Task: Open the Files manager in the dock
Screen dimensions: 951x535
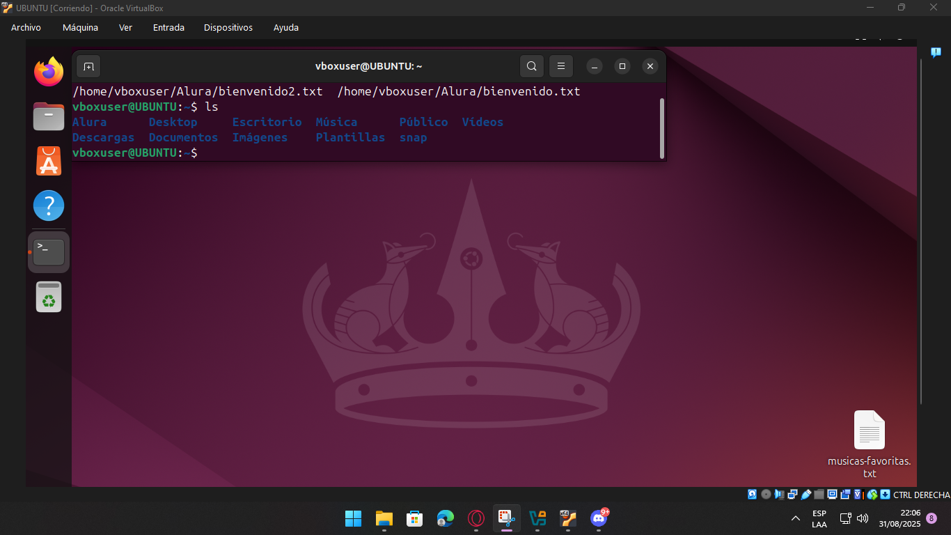Action: [49, 116]
